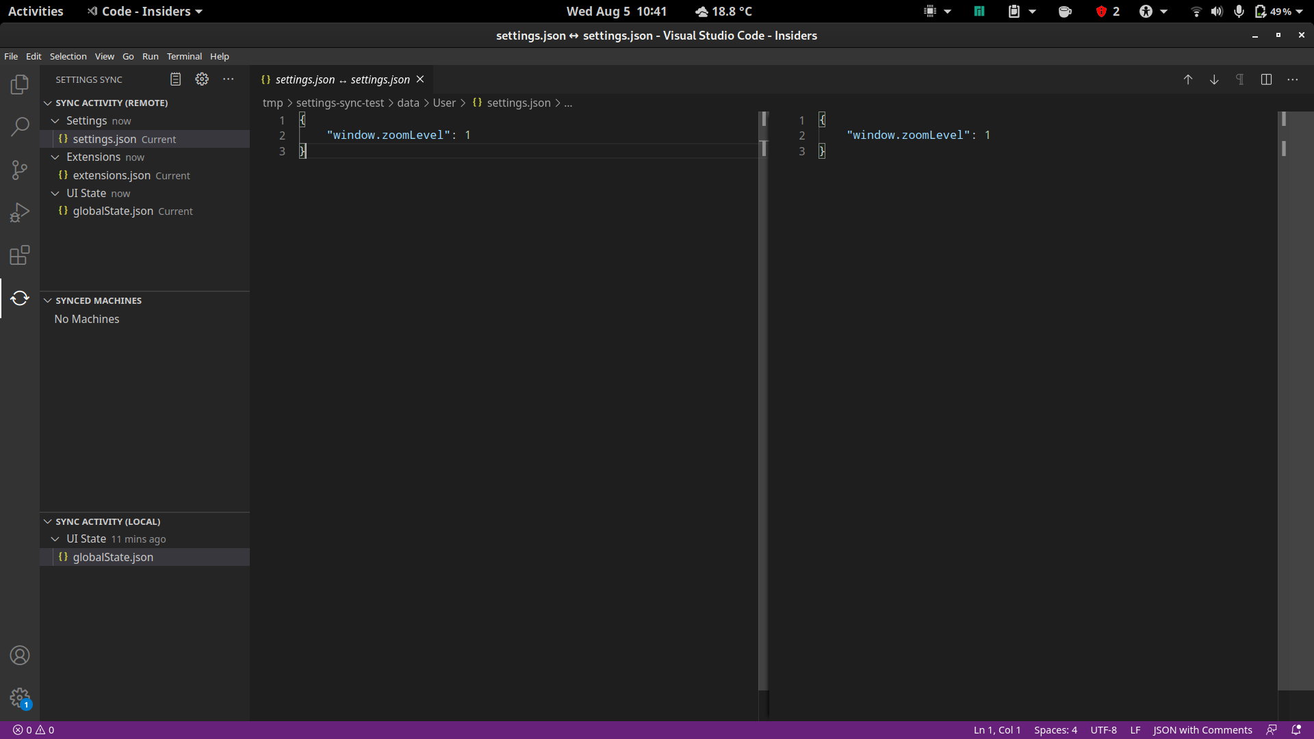The height and width of the screenshot is (739, 1314).
Task: Select globalState.json under local UI State
Action: pos(113,557)
